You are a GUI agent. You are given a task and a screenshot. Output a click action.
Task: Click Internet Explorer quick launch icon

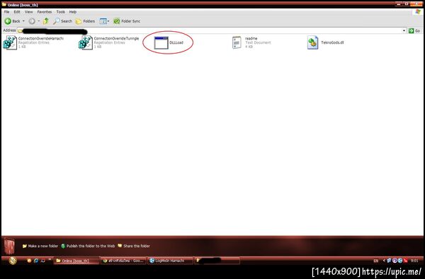point(36,261)
